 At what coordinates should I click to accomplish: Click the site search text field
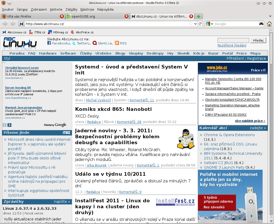pos(233,40)
